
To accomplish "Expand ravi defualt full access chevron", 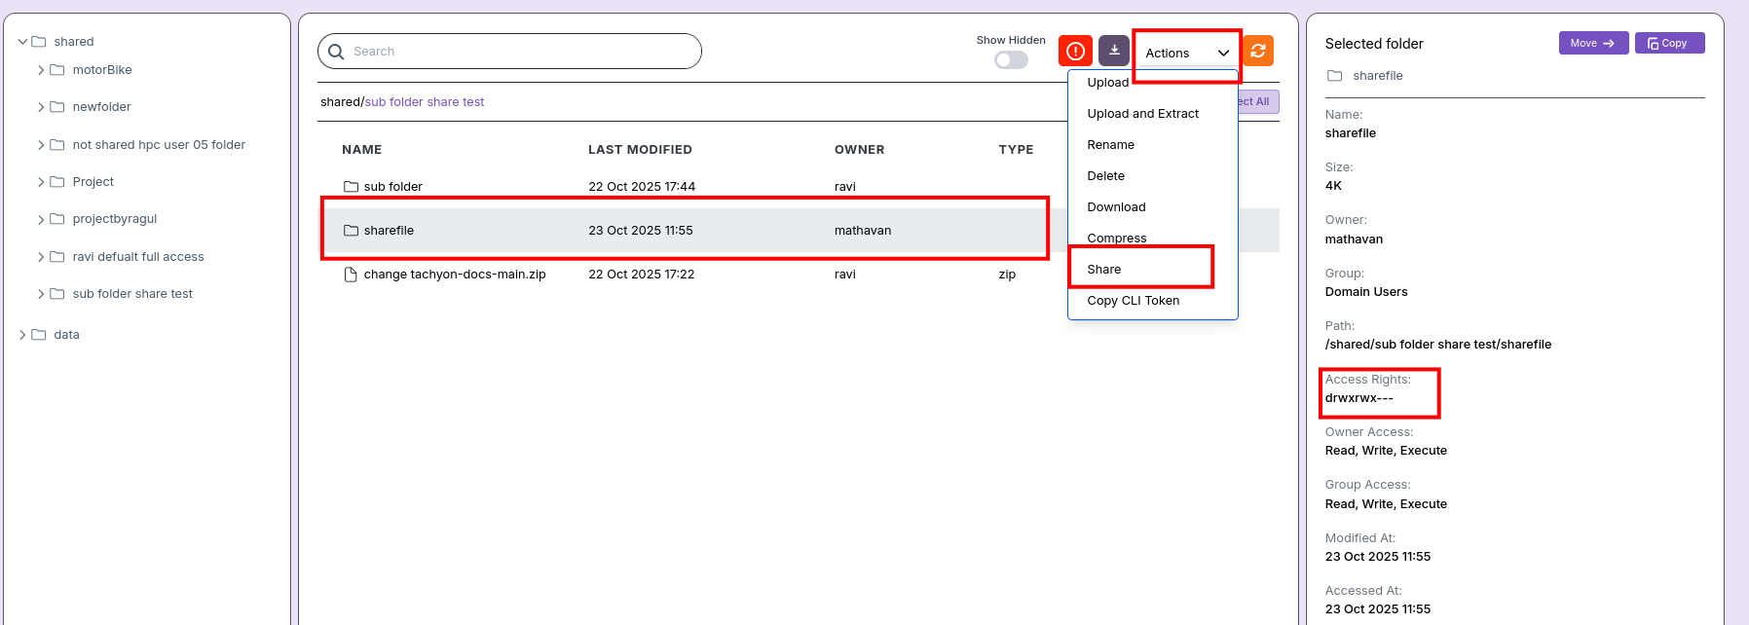I will (x=41, y=257).
